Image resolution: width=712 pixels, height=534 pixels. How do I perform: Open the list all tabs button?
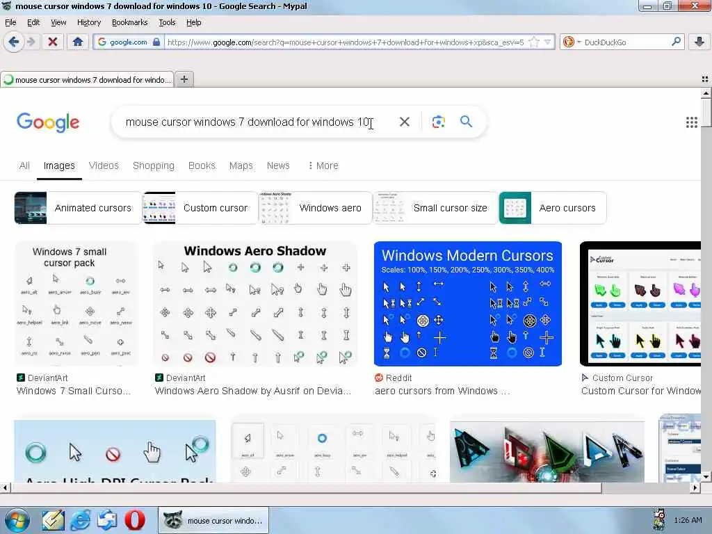click(x=705, y=79)
